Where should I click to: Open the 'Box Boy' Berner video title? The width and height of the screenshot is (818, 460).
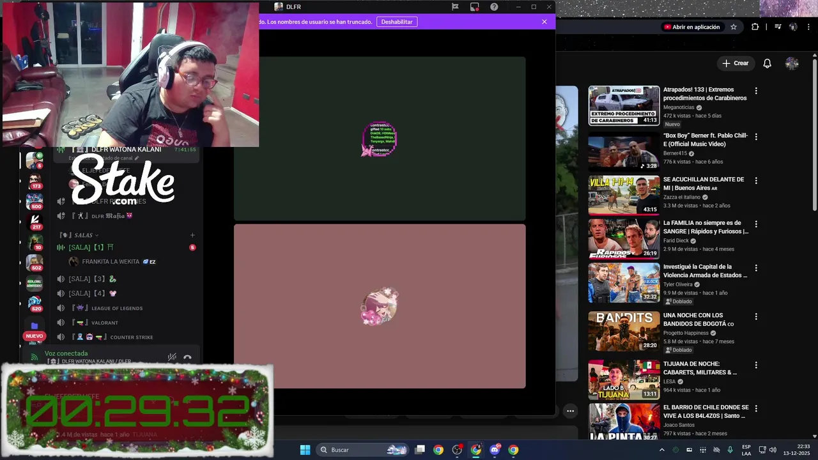706,140
